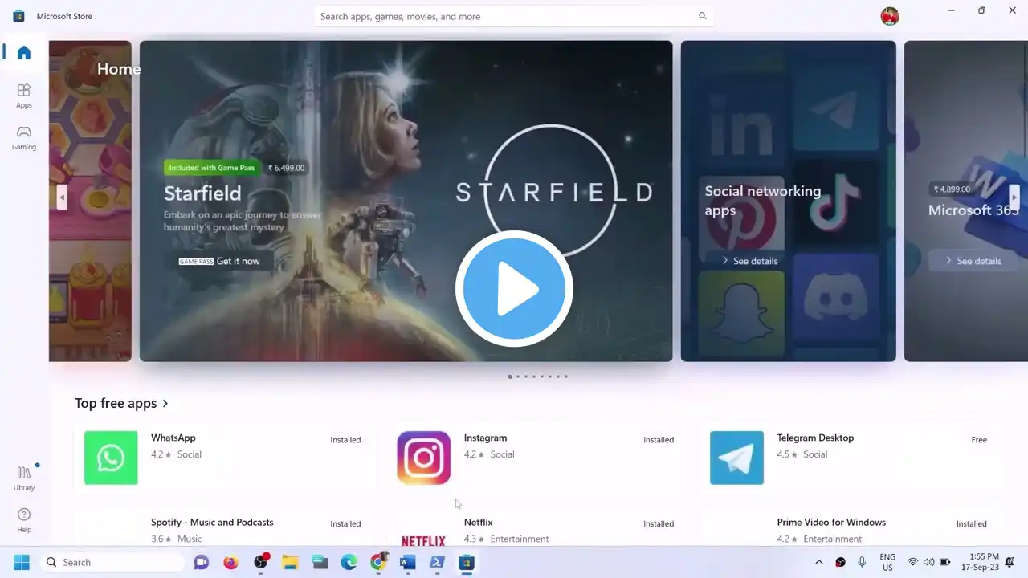Go to the previous carousel slide
The height and width of the screenshot is (578, 1028).
click(x=62, y=197)
